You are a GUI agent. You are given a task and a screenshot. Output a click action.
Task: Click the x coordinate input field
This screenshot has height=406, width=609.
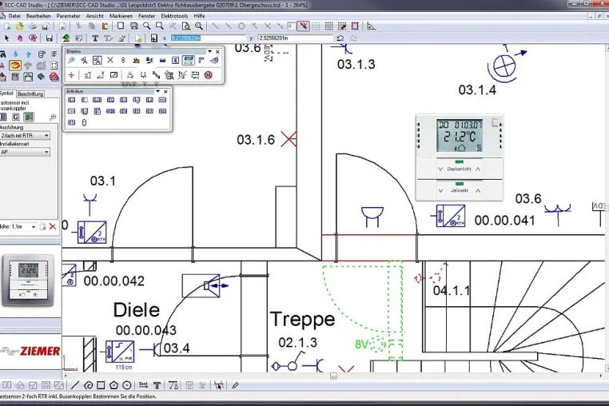click(x=208, y=38)
